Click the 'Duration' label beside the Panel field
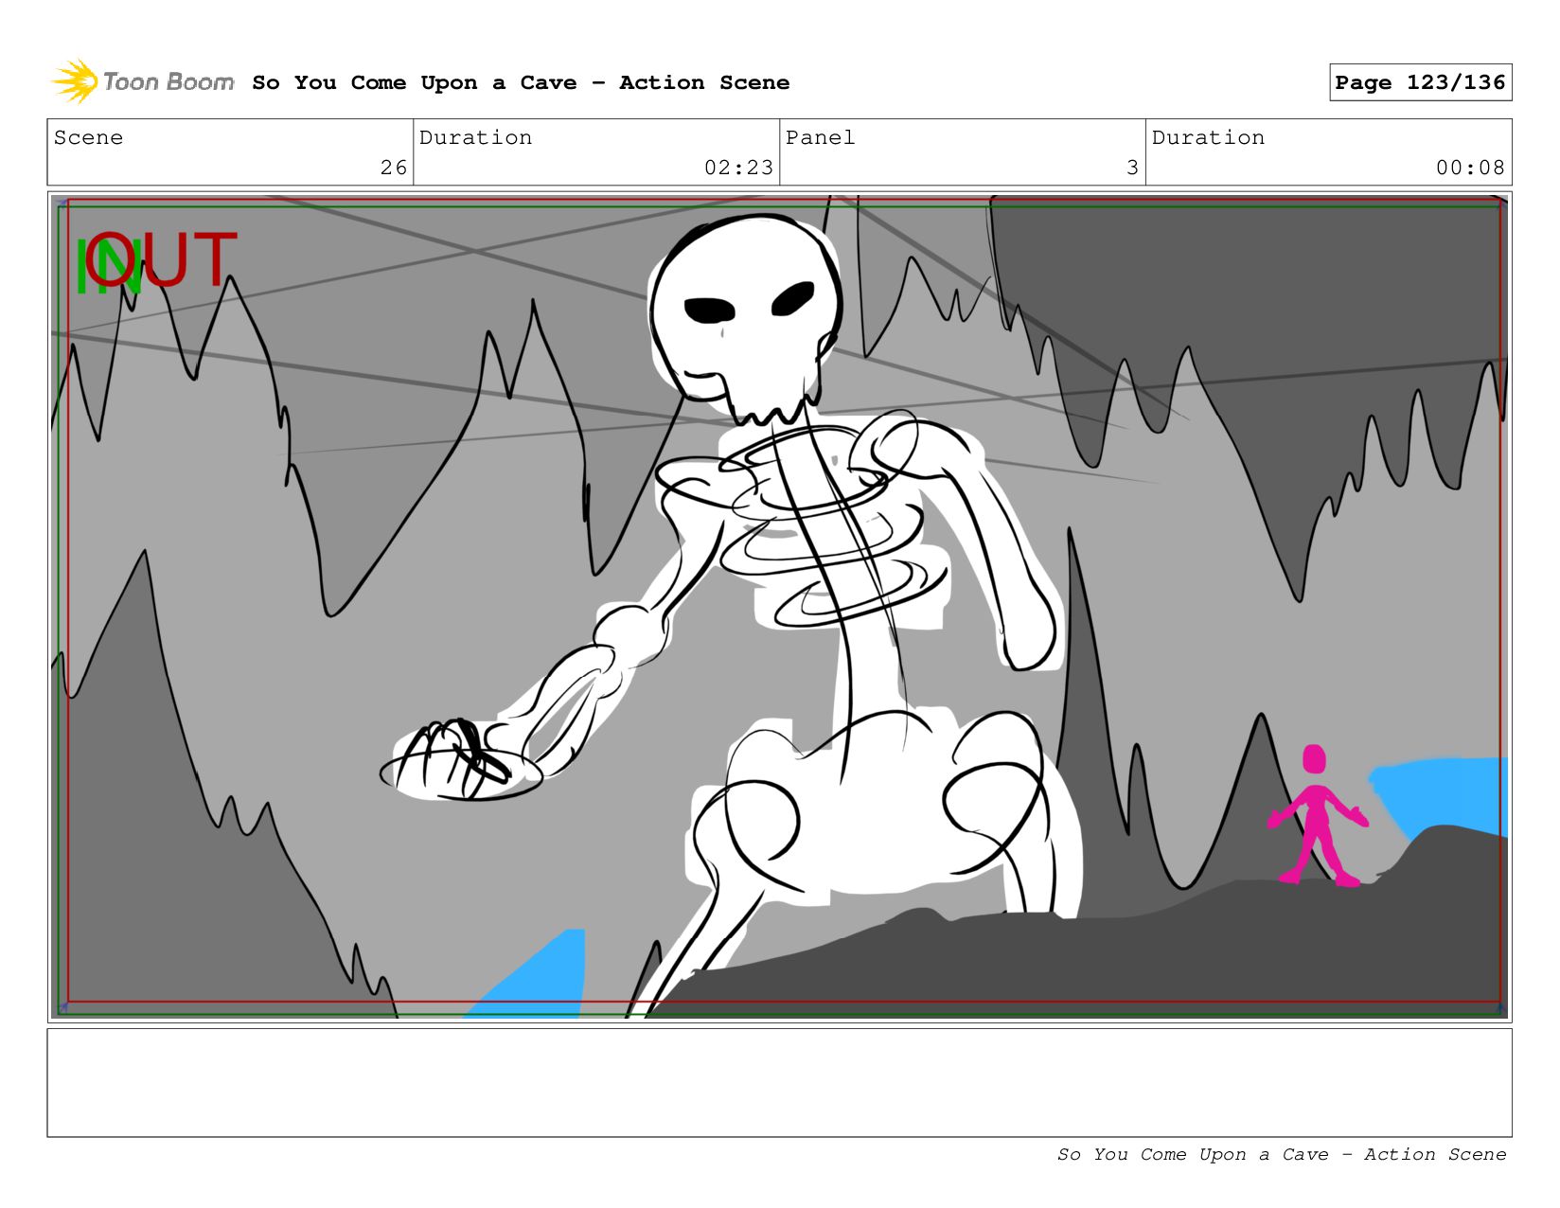 1208,137
